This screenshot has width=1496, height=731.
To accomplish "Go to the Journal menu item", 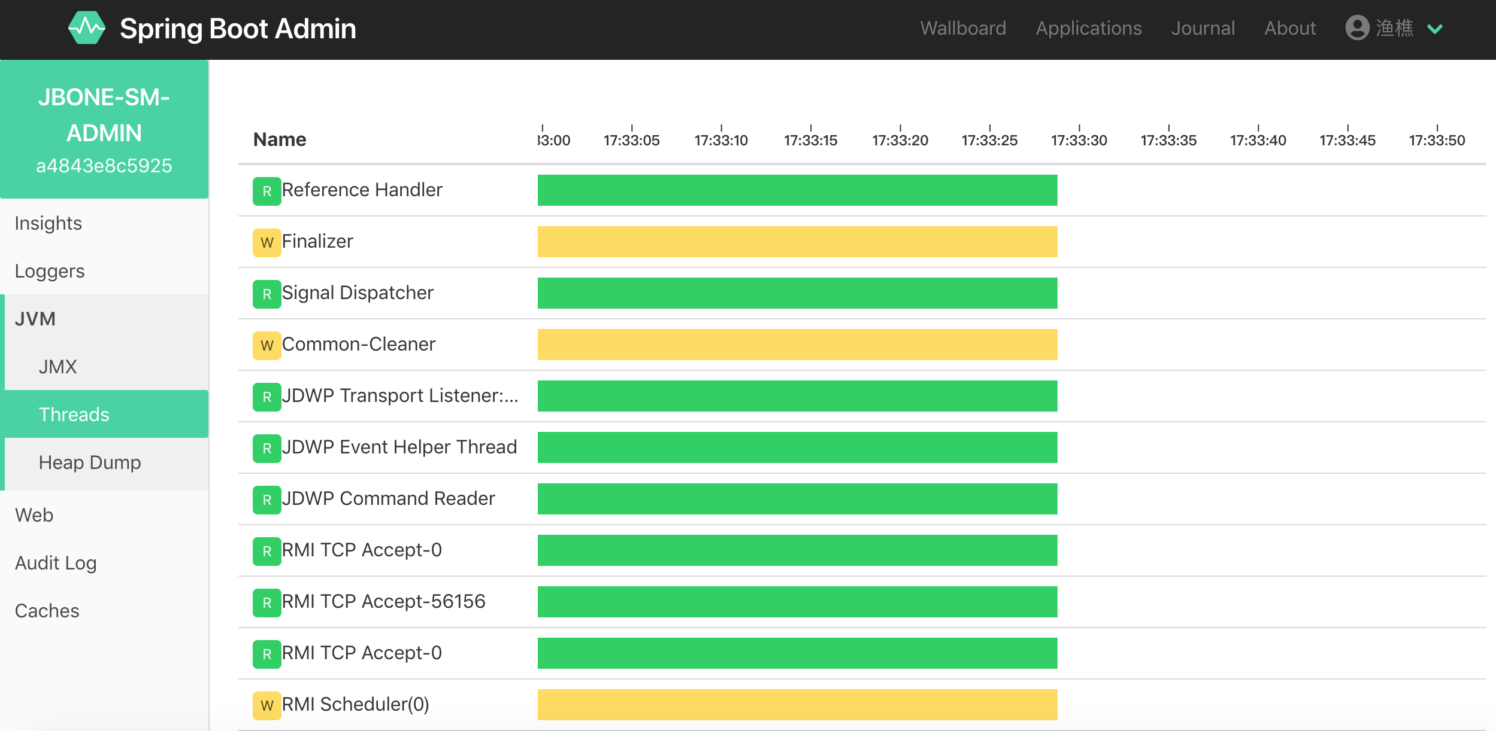I will pyautogui.click(x=1203, y=28).
